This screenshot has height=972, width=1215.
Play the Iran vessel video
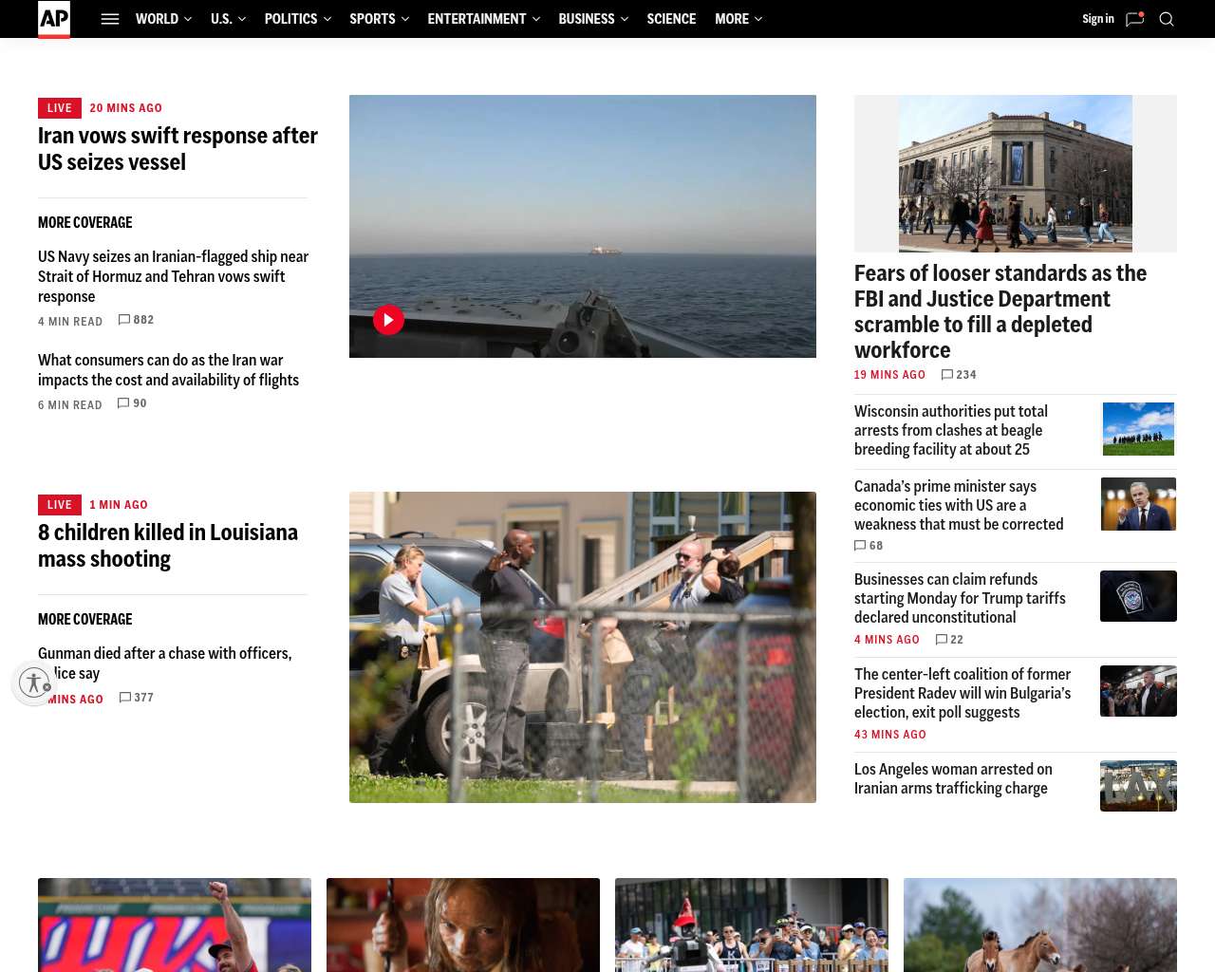pyautogui.click(x=388, y=320)
